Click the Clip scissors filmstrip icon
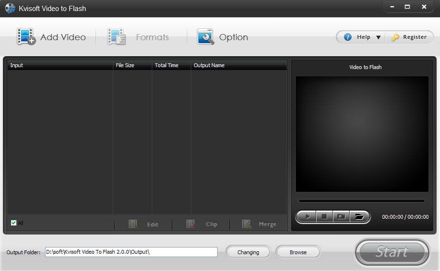Screen dimensions: 440x271 click(x=191, y=224)
